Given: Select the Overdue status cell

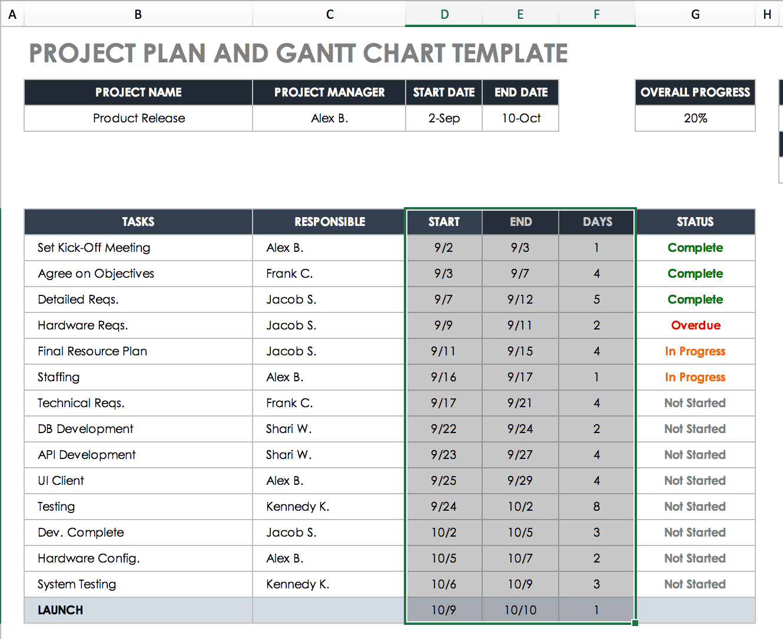Looking at the screenshot, I should (x=695, y=325).
